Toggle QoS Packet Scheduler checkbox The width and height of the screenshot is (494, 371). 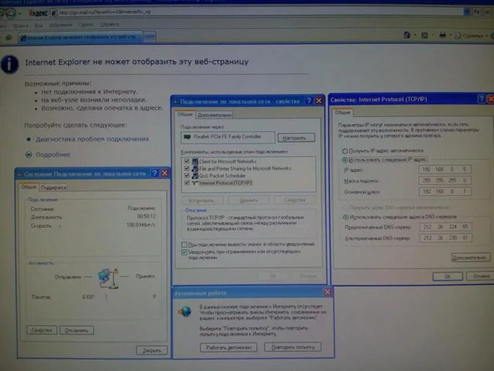187,176
